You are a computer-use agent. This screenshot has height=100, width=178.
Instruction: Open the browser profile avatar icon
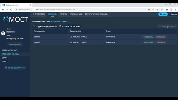pos(171,10)
